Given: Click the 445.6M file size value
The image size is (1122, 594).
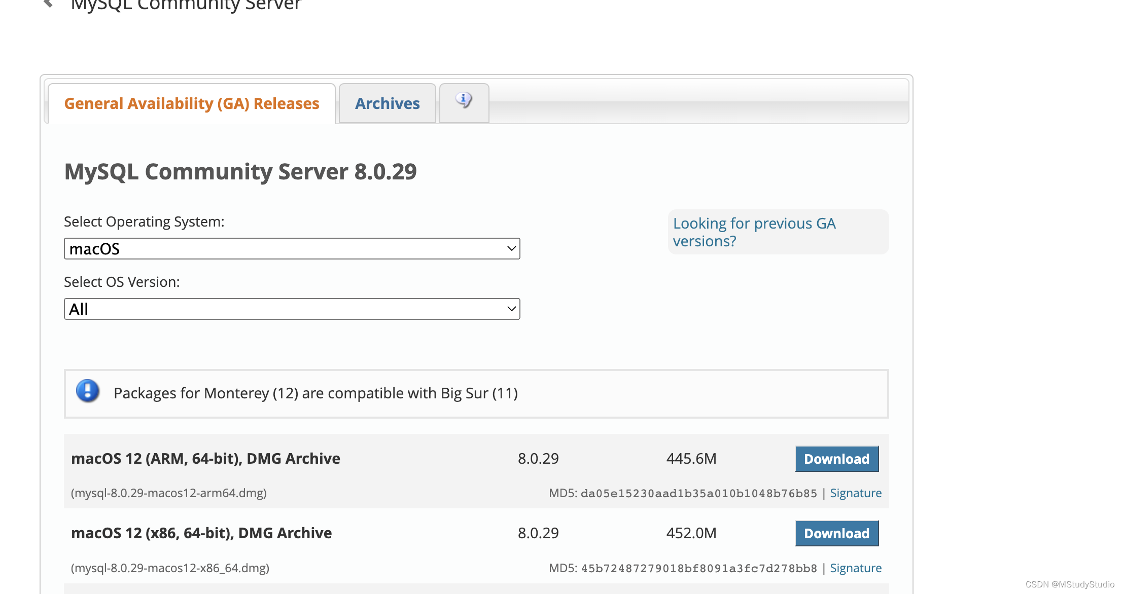Looking at the screenshot, I should point(691,459).
